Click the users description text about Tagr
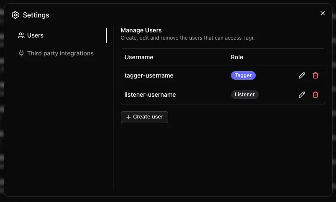This screenshot has height=202, width=336. (x=187, y=38)
